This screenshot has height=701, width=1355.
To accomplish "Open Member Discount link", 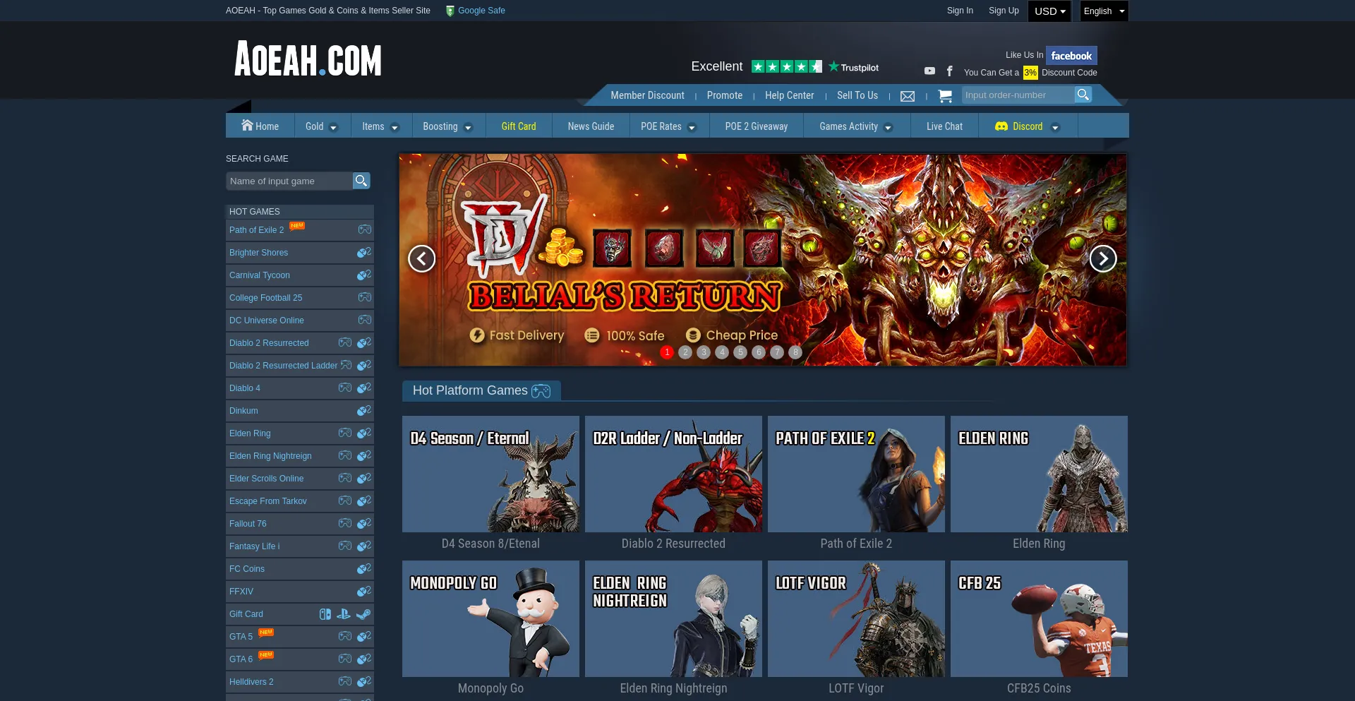I will (647, 95).
